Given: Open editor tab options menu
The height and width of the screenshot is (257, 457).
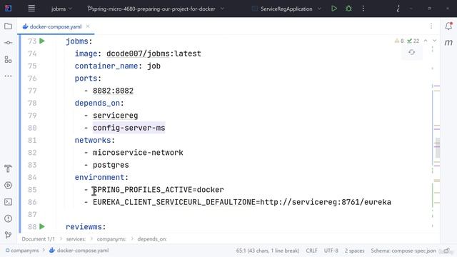Looking at the screenshot, I should (431, 26).
